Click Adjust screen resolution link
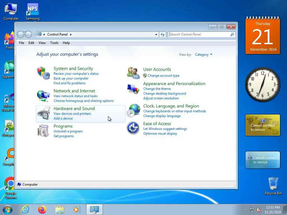The height and width of the screenshot is (215, 287). (161, 98)
